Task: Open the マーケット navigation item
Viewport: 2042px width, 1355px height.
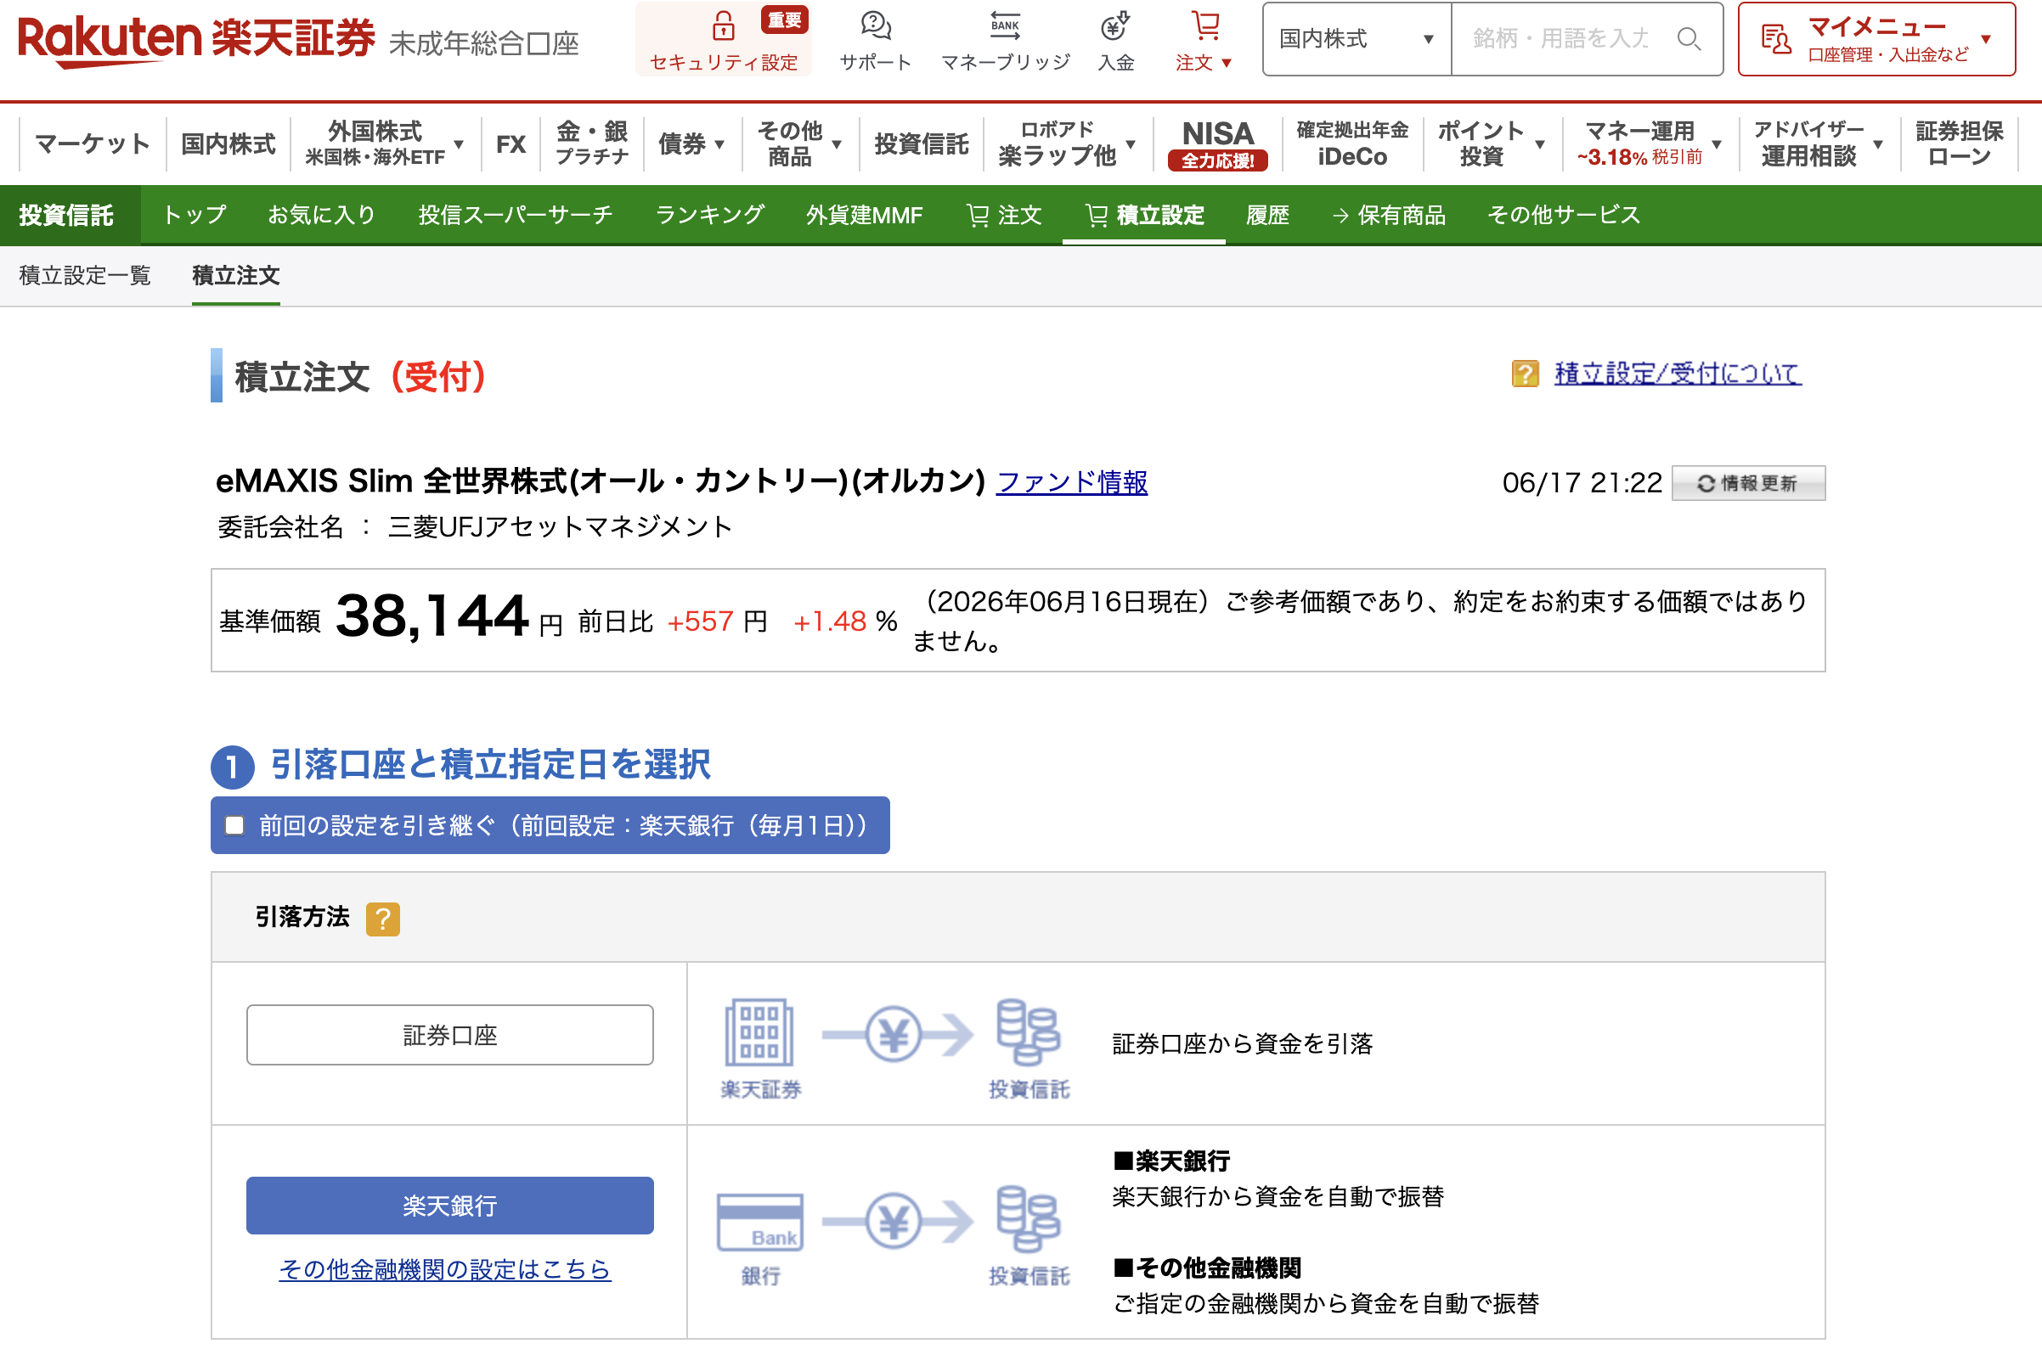Action: 93,144
